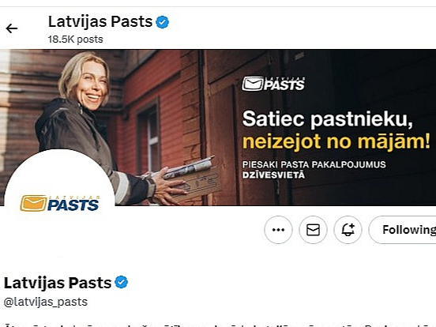The width and height of the screenshot is (436, 327).
Task: Click verified badge beside header title
Action: click(163, 22)
